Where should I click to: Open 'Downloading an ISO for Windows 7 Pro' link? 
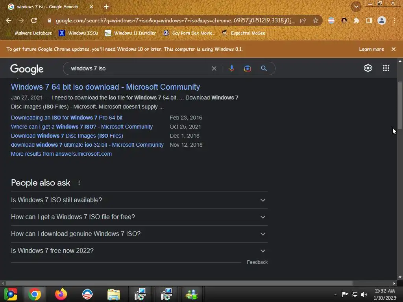67,118
